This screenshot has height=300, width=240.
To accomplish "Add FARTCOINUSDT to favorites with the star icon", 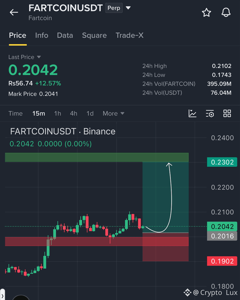I will coord(206,12).
